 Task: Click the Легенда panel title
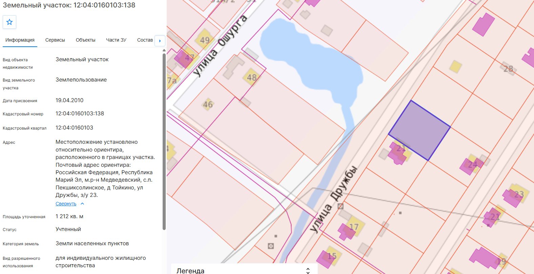190,271
